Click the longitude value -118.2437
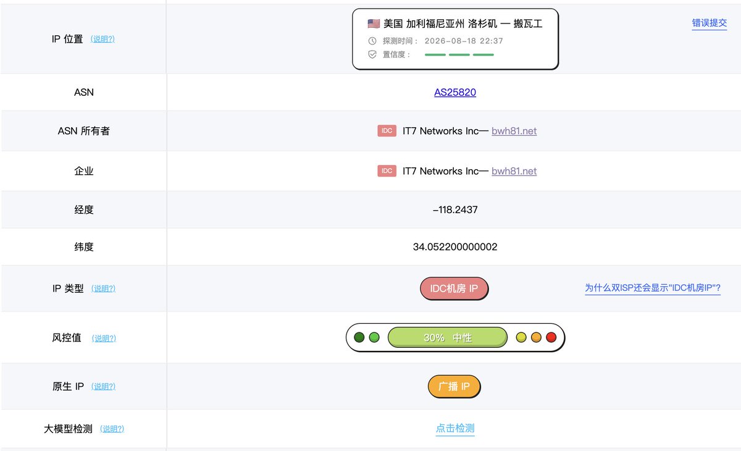Viewport: 741px width, 451px height. (455, 209)
